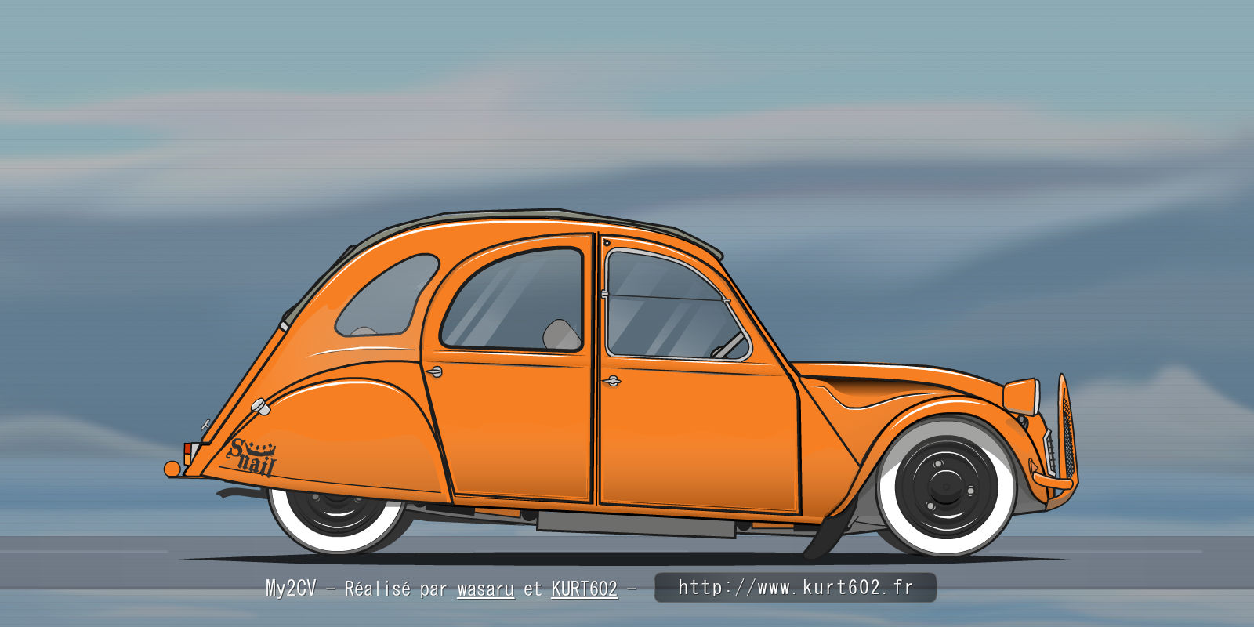Click the fuel filler cap on rear fender
1254x627 pixels.
259,406
